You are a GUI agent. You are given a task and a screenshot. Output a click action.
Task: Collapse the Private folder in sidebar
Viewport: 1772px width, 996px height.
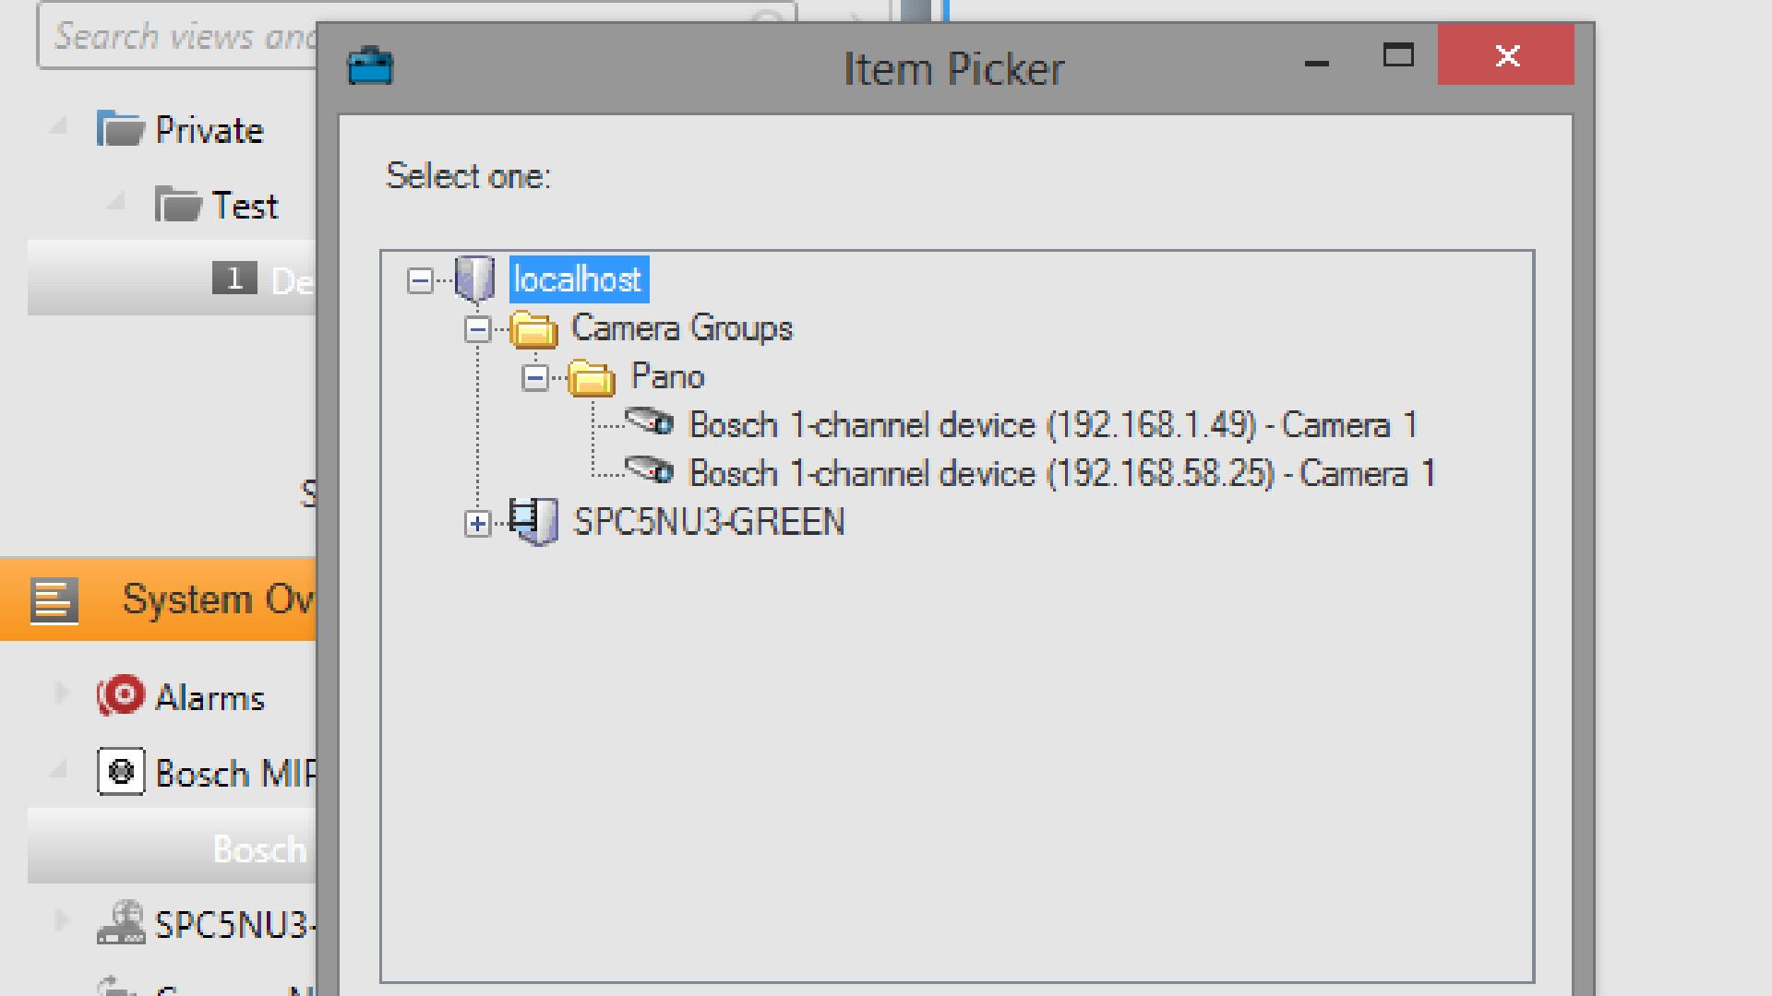tap(60, 125)
